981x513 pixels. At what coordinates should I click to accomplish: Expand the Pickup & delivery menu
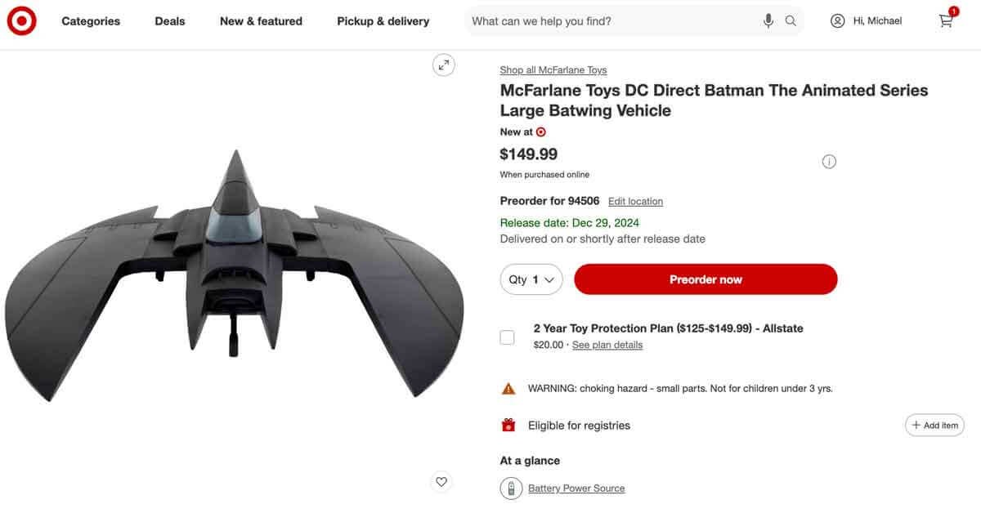tap(383, 21)
